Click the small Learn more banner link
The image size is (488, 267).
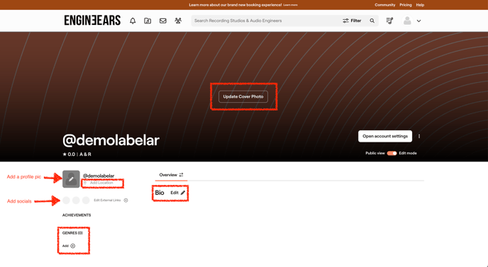(290, 5)
